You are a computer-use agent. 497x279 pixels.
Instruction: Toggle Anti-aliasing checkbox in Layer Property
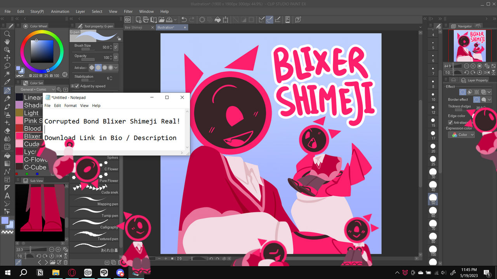click(x=450, y=122)
